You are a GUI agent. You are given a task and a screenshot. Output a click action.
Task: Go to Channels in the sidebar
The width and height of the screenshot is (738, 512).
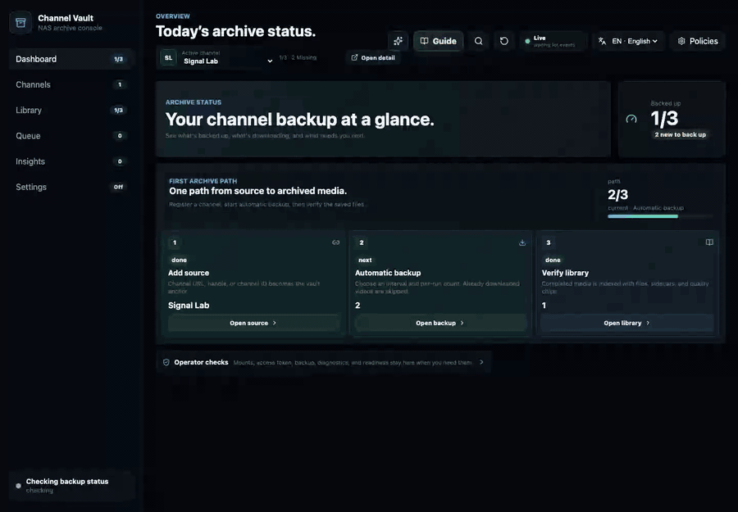[x=70, y=84]
